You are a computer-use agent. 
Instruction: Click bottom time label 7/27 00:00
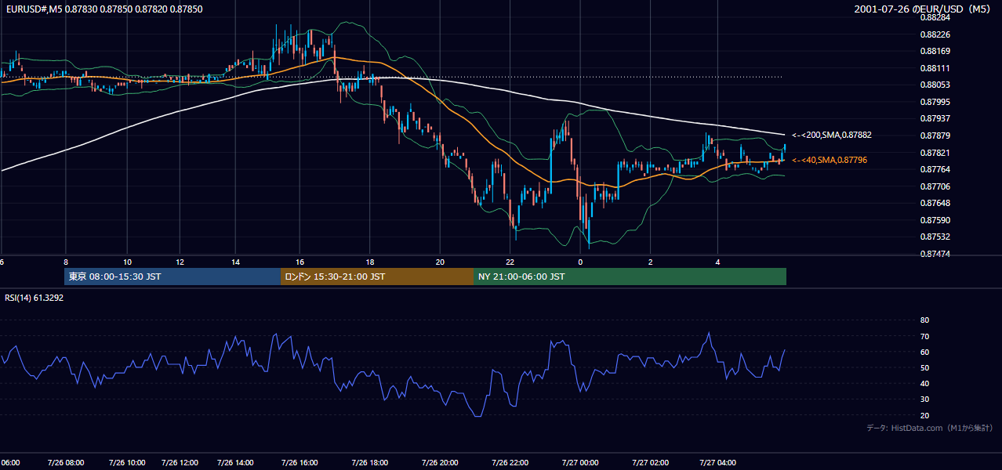(580, 462)
